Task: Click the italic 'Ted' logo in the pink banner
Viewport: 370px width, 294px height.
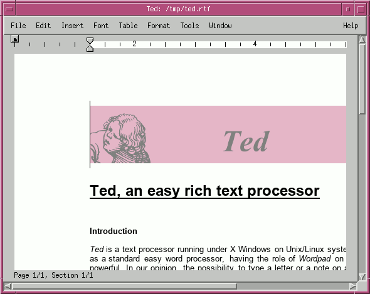Action: pyautogui.click(x=246, y=141)
